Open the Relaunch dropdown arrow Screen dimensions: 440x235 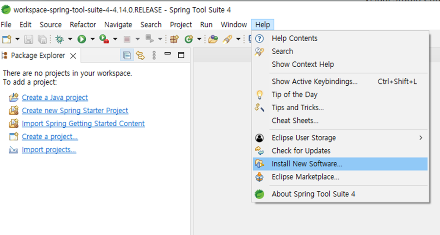(160, 39)
